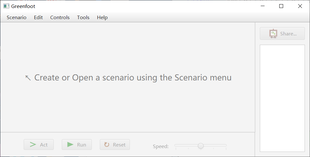Click the 'Create or Open a scenario' hint text
This screenshot has width=310, height=157.
tap(133, 78)
